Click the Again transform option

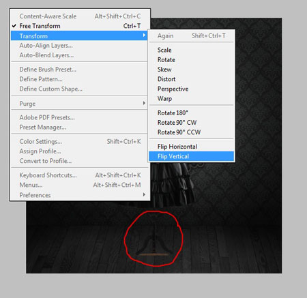point(191,35)
